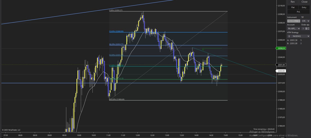Click the 08:30 time axis label
This screenshot has width=311, height=138.
pos(35,135)
